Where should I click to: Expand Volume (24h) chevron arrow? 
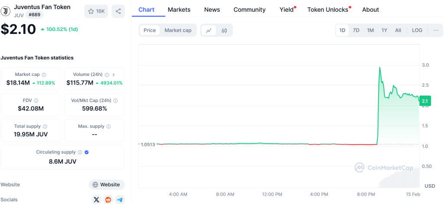point(114,75)
